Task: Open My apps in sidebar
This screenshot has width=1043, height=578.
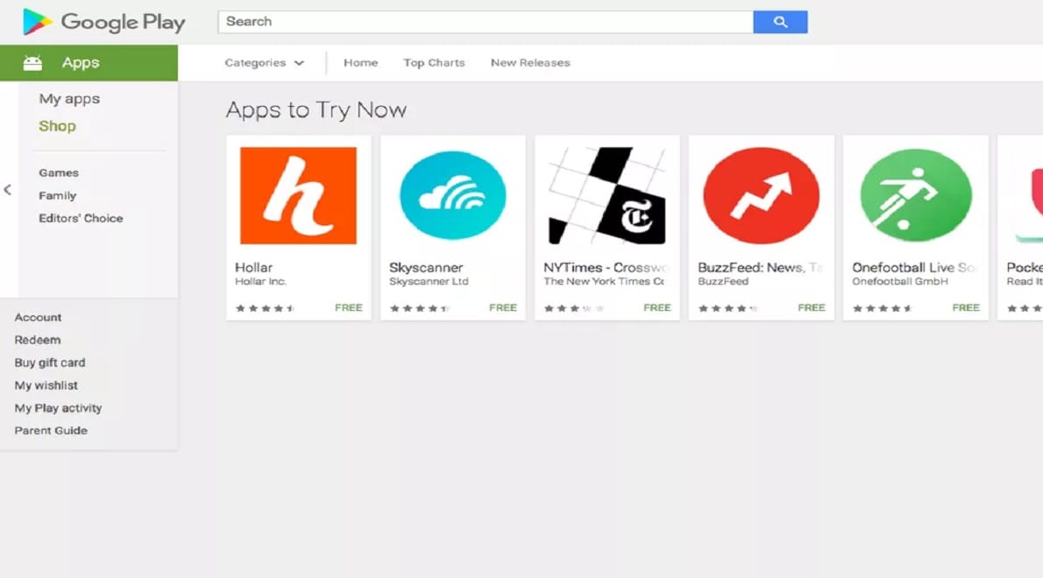Action: pos(69,99)
